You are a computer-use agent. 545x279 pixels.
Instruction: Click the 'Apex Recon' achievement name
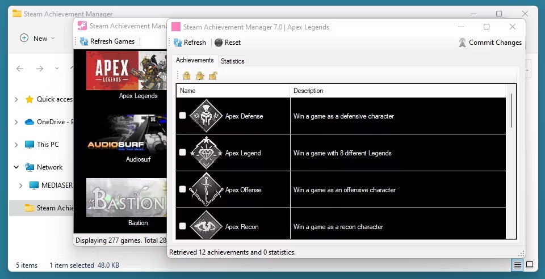tap(242, 227)
